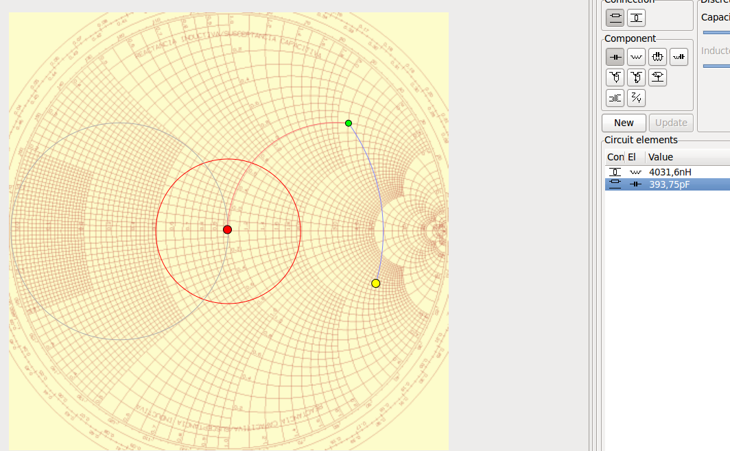Select the parallel connection toggle button
This screenshot has width=730, height=451.
point(637,17)
